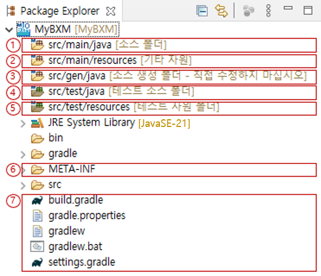Viewport: 321px width, 276px height.
Task: Select the bin folder
Action: pyautogui.click(x=56, y=138)
